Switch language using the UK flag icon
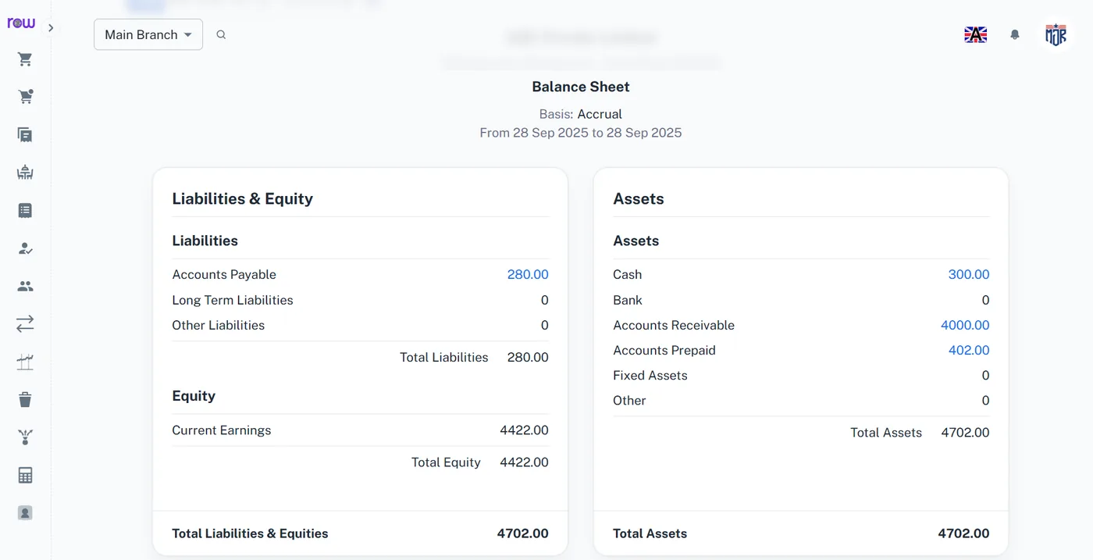This screenshot has height=560, width=1093. pyautogui.click(x=975, y=34)
